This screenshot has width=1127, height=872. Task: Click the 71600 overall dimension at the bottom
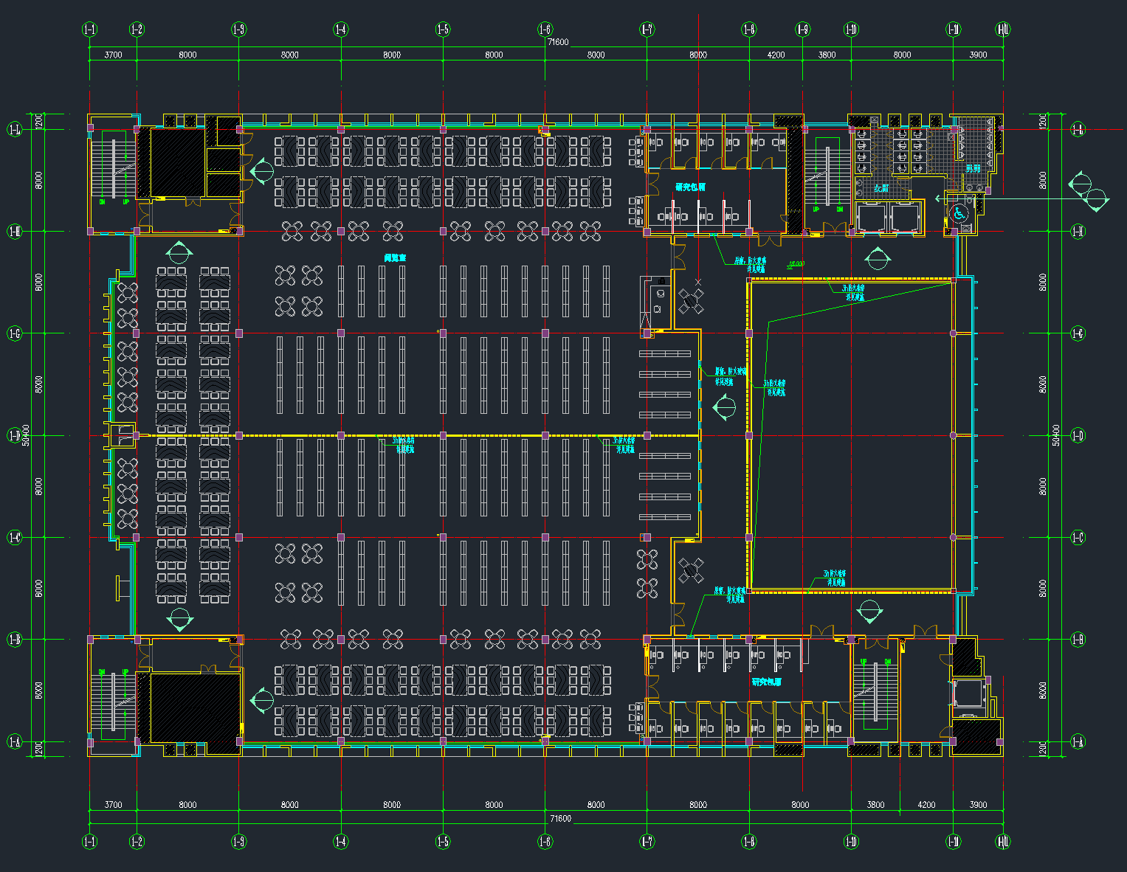point(560,818)
